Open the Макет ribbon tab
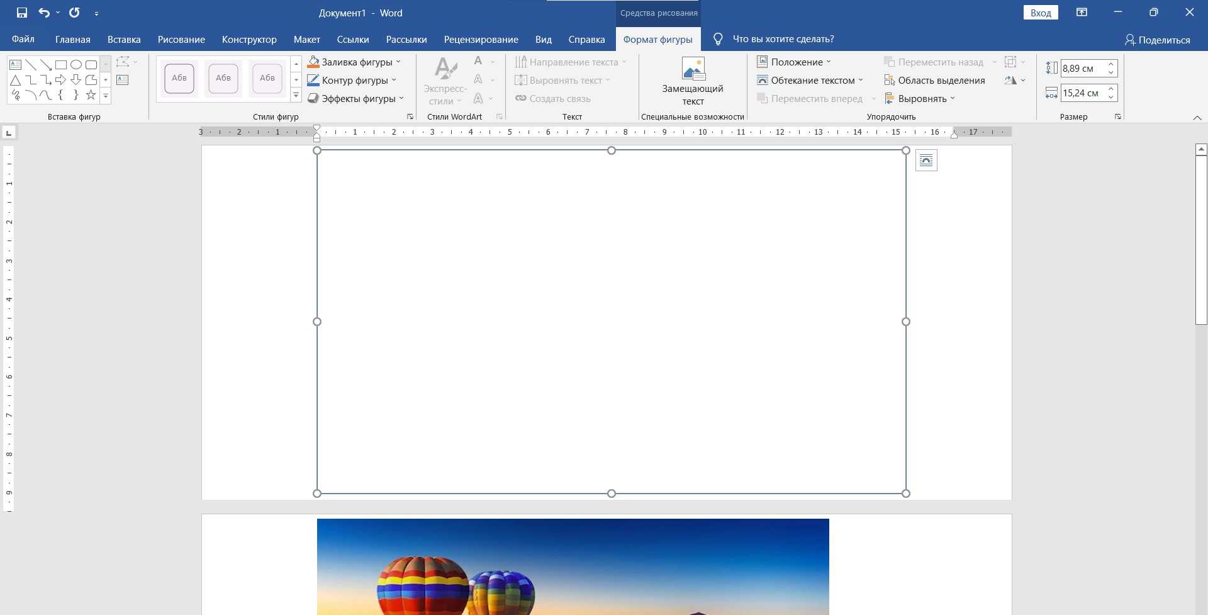This screenshot has width=1208, height=615. (x=306, y=39)
